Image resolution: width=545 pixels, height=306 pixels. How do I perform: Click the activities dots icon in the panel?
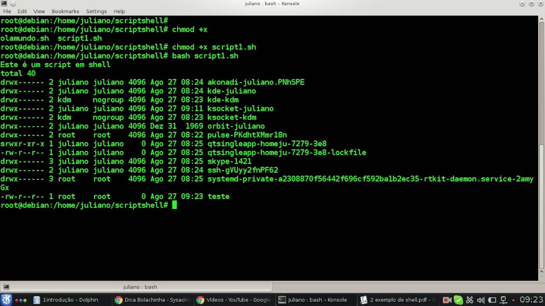(21, 300)
